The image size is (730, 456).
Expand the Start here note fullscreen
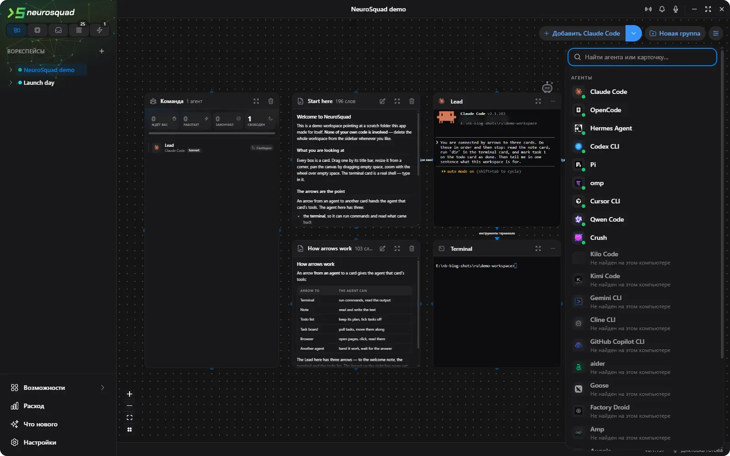(x=397, y=101)
